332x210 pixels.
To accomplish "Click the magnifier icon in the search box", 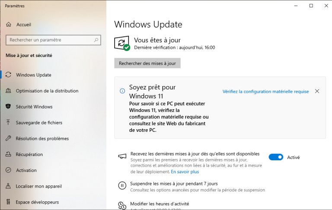I will point(96,40).
